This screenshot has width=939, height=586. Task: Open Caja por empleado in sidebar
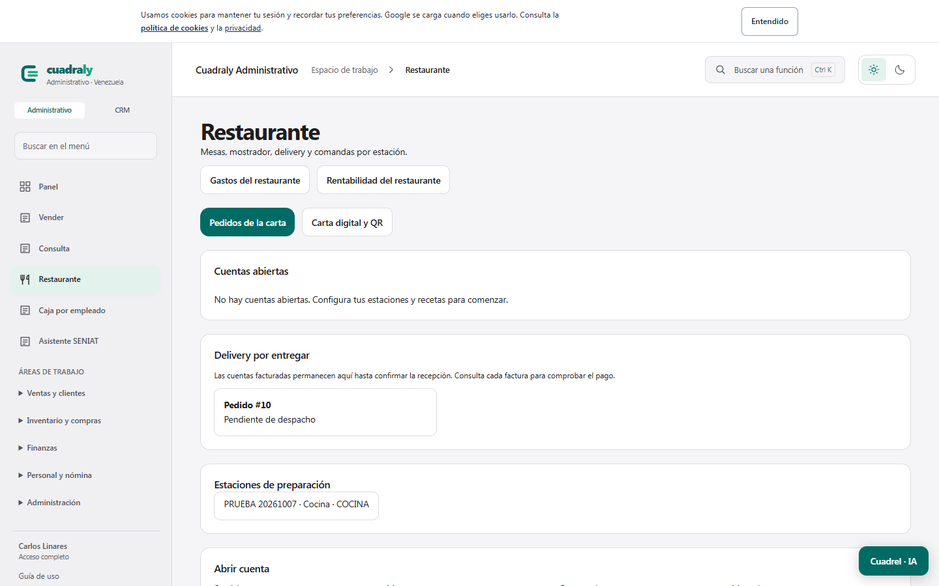[85, 311]
